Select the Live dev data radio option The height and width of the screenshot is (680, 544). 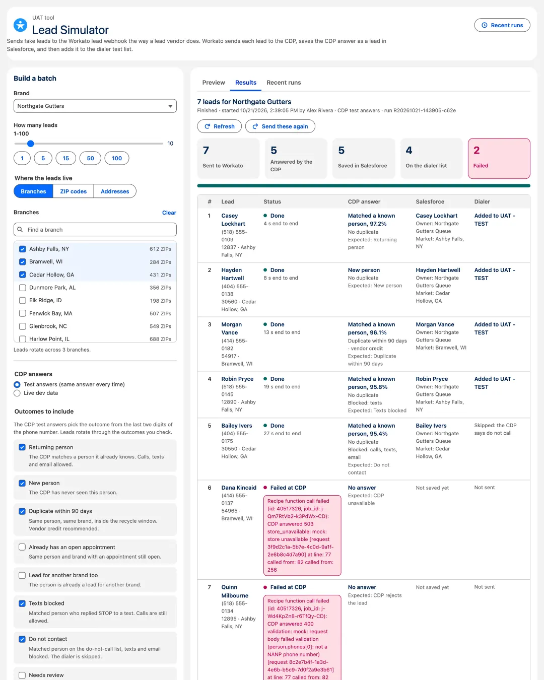click(x=17, y=393)
